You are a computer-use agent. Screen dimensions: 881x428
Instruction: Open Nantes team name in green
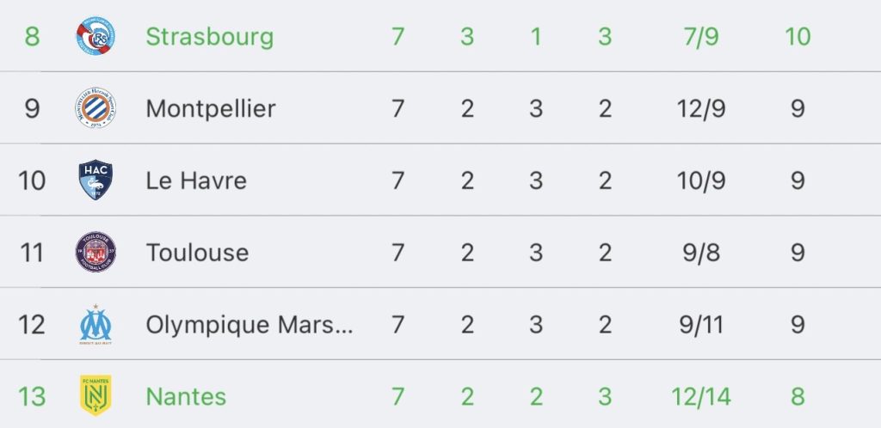tap(186, 396)
